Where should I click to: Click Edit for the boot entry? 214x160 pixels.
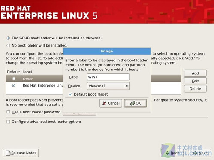(x=195, y=81)
